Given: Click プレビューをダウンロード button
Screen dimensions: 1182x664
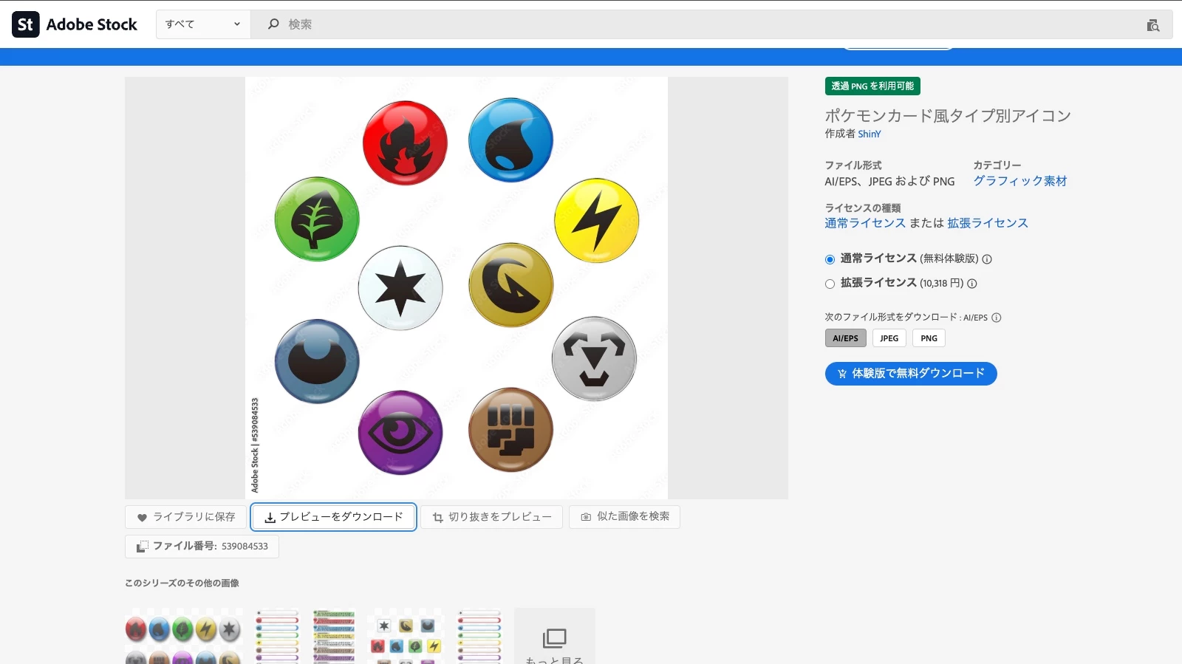Looking at the screenshot, I should [334, 517].
